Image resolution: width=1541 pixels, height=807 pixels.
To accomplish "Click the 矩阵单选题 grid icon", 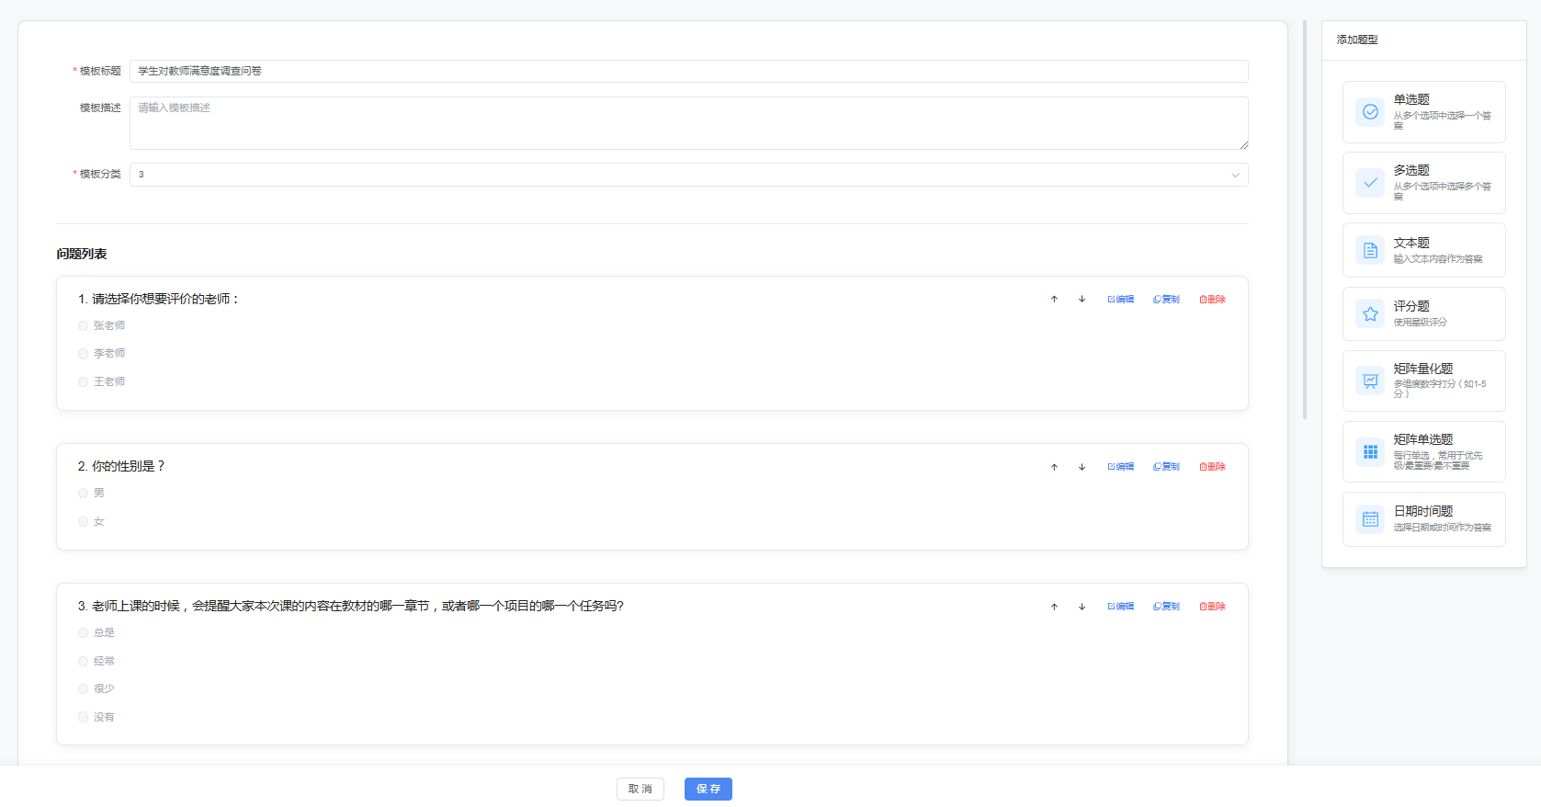I will click(1370, 452).
